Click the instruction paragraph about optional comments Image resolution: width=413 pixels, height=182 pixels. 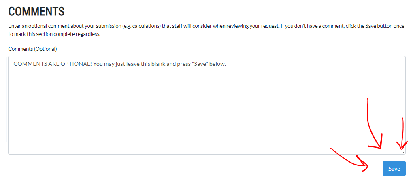tap(206, 30)
